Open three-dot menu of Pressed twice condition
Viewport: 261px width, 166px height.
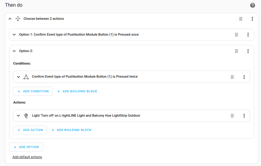(x=244, y=77)
